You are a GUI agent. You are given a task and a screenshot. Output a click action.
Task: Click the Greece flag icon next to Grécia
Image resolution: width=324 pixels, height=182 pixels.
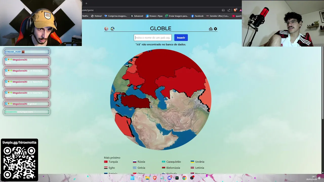(x=135, y=168)
